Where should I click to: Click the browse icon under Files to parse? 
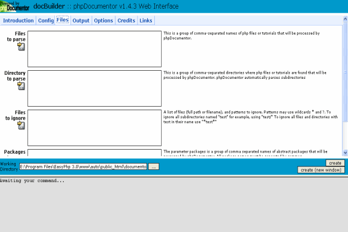coord(21,47)
